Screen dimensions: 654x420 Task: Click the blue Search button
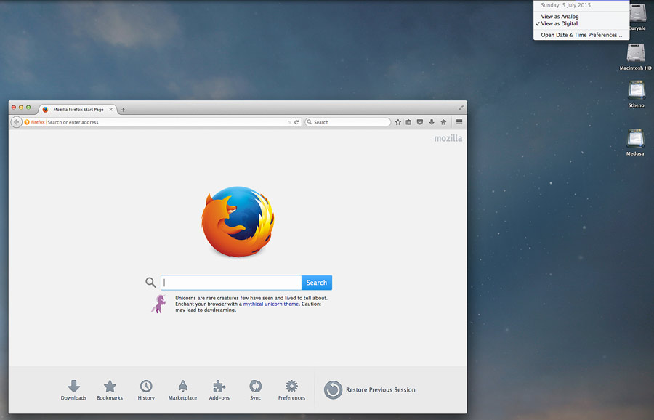tap(317, 283)
